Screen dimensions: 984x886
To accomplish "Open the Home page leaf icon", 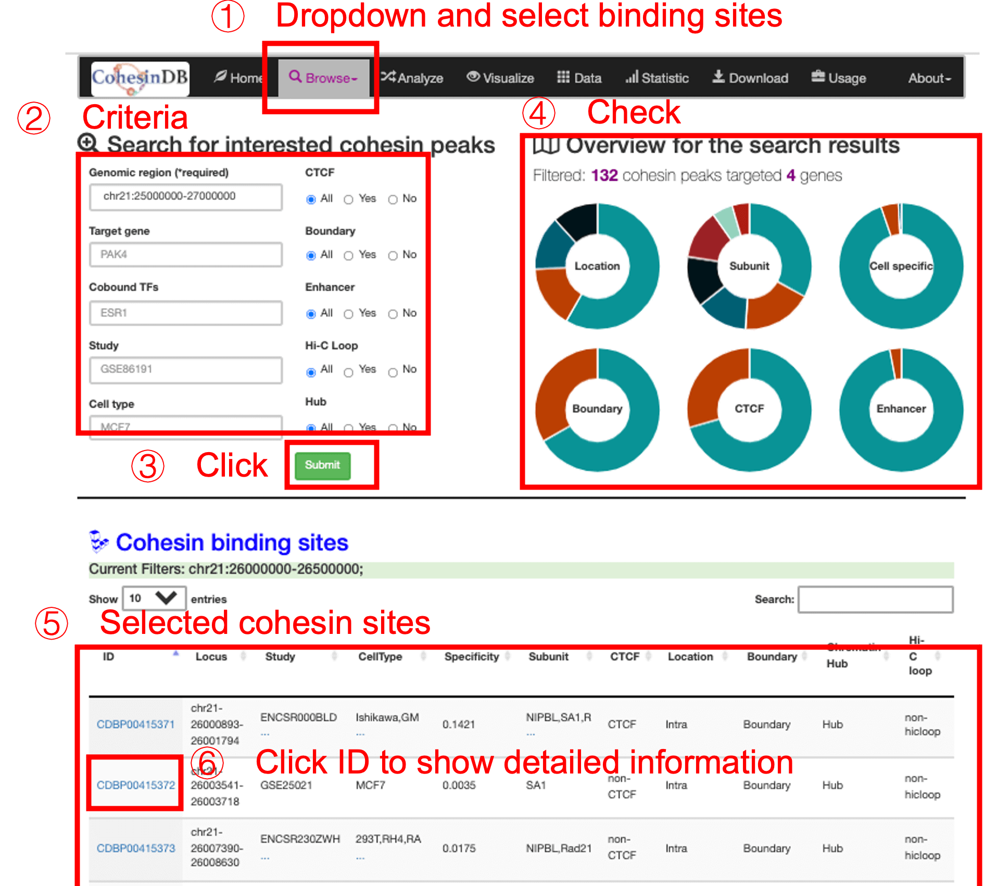I will (x=220, y=77).
